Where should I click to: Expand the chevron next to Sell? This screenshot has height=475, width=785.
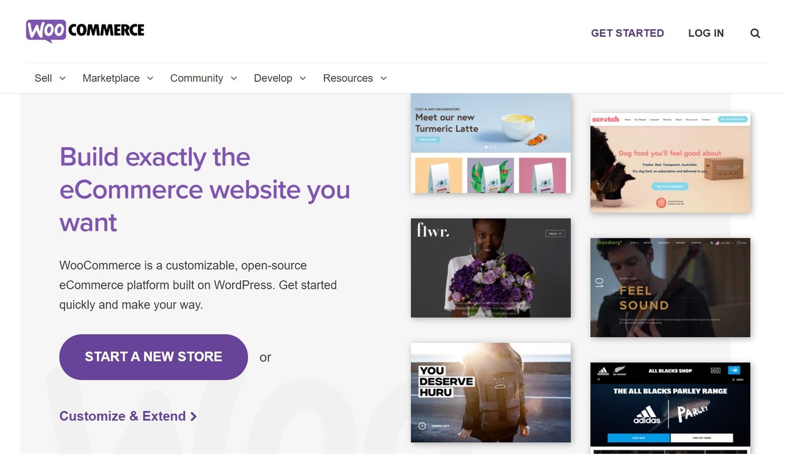click(x=63, y=78)
